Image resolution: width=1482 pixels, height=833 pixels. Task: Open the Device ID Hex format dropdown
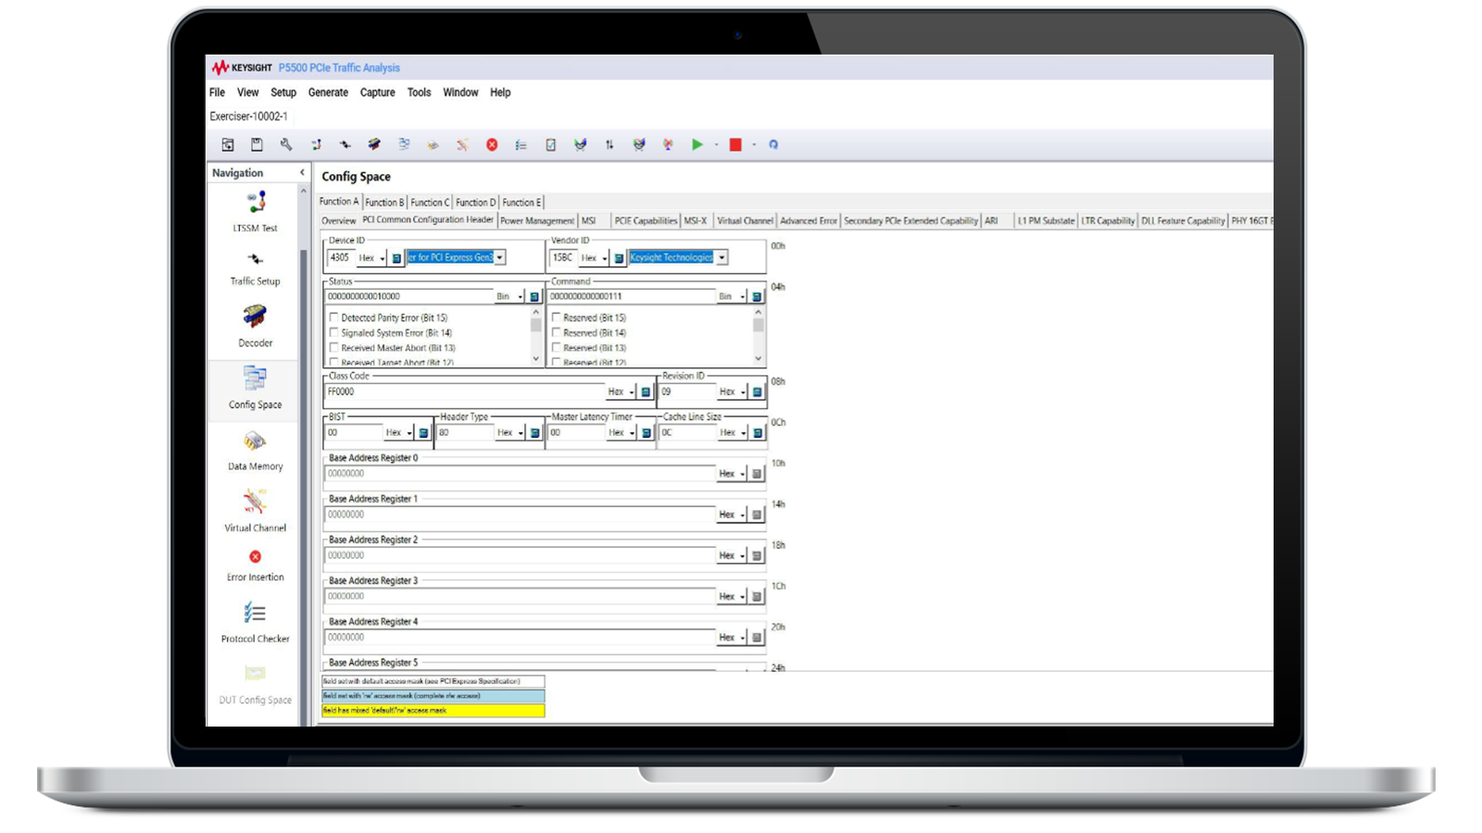[x=372, y=258]
